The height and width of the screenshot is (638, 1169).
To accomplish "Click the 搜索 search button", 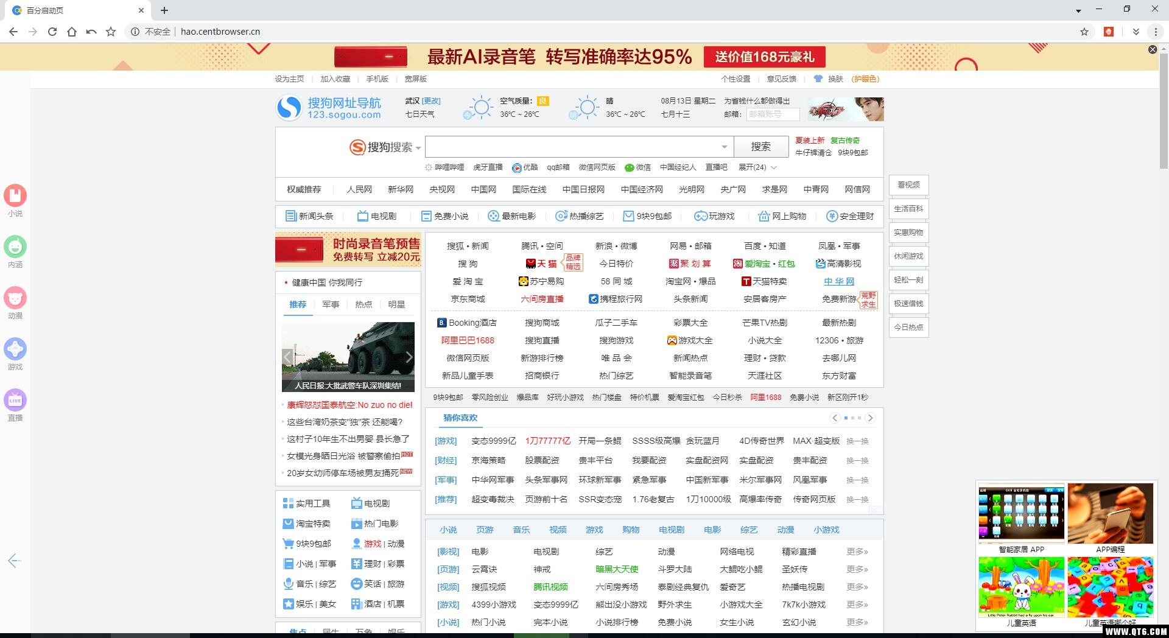I will (761, 147).
